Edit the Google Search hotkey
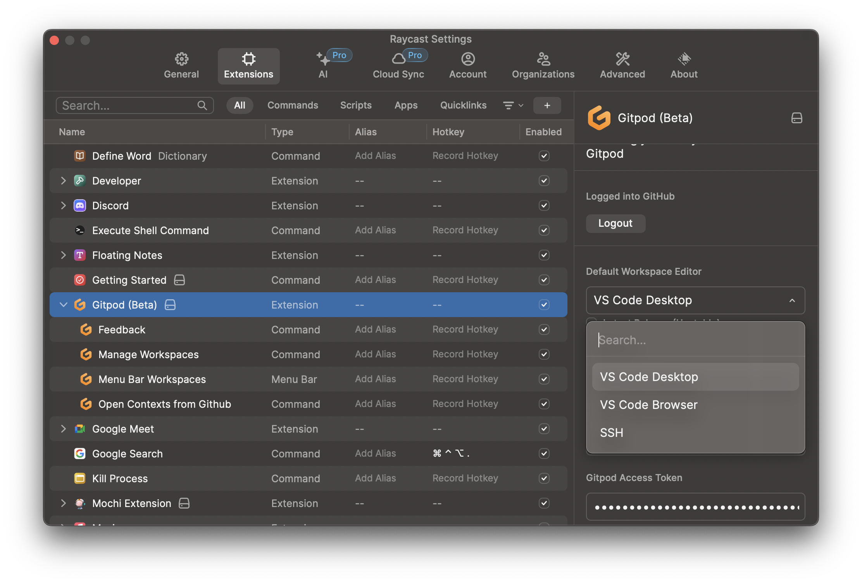 coord(451,454)
